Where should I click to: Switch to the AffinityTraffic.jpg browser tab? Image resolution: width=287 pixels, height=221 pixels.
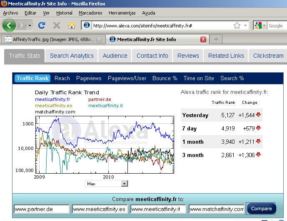tap(53, 39)
